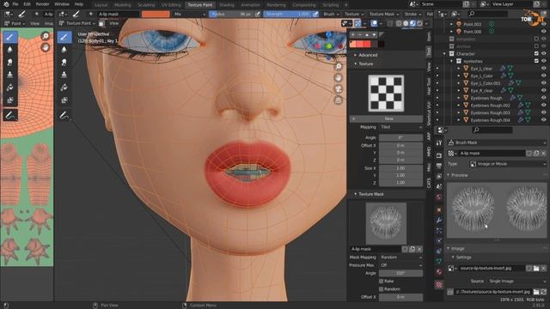Browse folder for source-lip-texture-invert.jpg image
The image size is (550, 309).
click(x=536, y=268)
